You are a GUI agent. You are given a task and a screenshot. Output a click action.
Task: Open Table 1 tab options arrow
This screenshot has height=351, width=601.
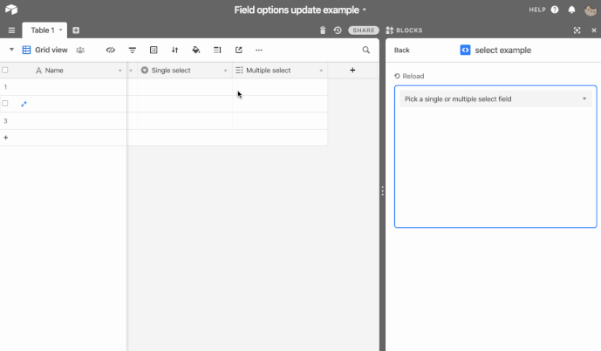point(60,30)
